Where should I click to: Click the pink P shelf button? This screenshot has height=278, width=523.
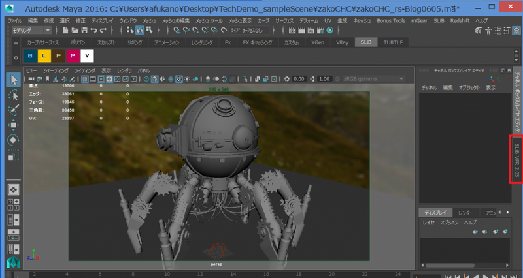[x=73, y=55]
